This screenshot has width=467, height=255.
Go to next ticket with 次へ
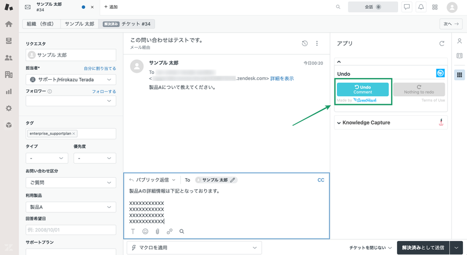[x=451, y=24]
